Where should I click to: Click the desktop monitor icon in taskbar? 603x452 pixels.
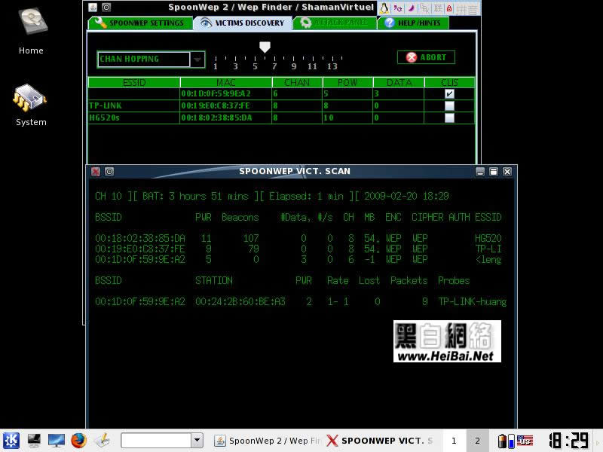coord(56,441)
